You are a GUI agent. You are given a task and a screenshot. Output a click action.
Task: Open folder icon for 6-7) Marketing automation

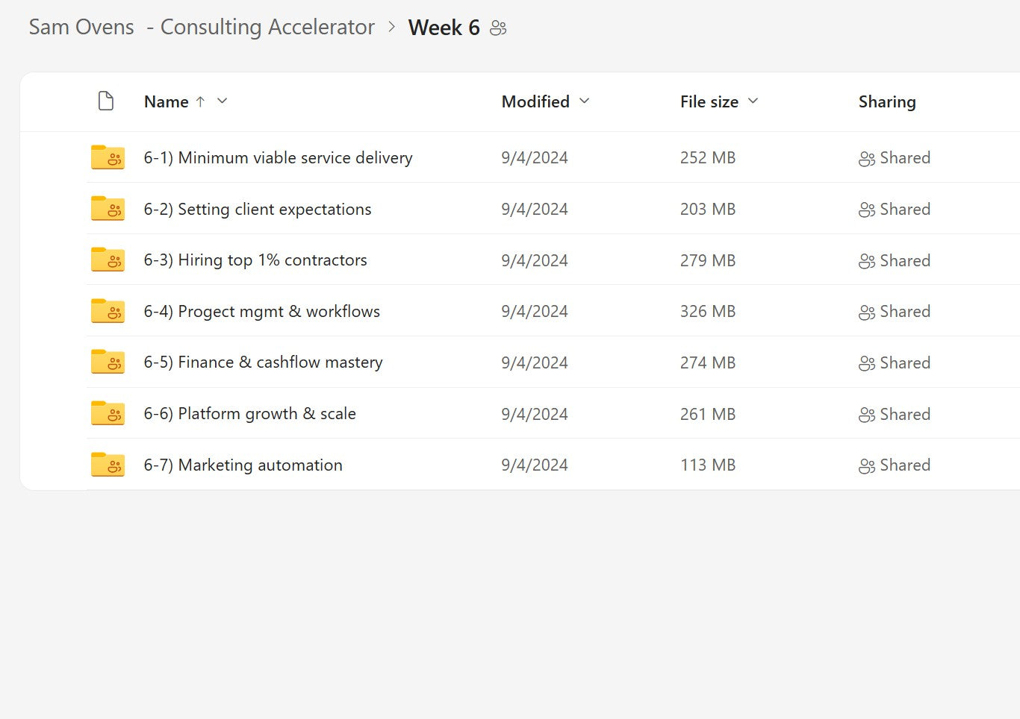click(108, 465)
